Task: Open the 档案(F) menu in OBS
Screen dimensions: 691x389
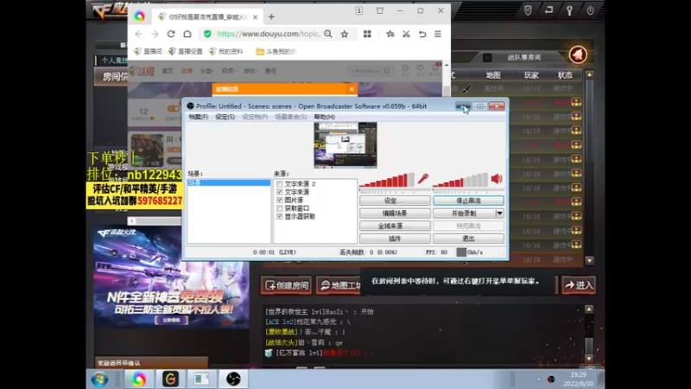Action: tap(198, 117)
